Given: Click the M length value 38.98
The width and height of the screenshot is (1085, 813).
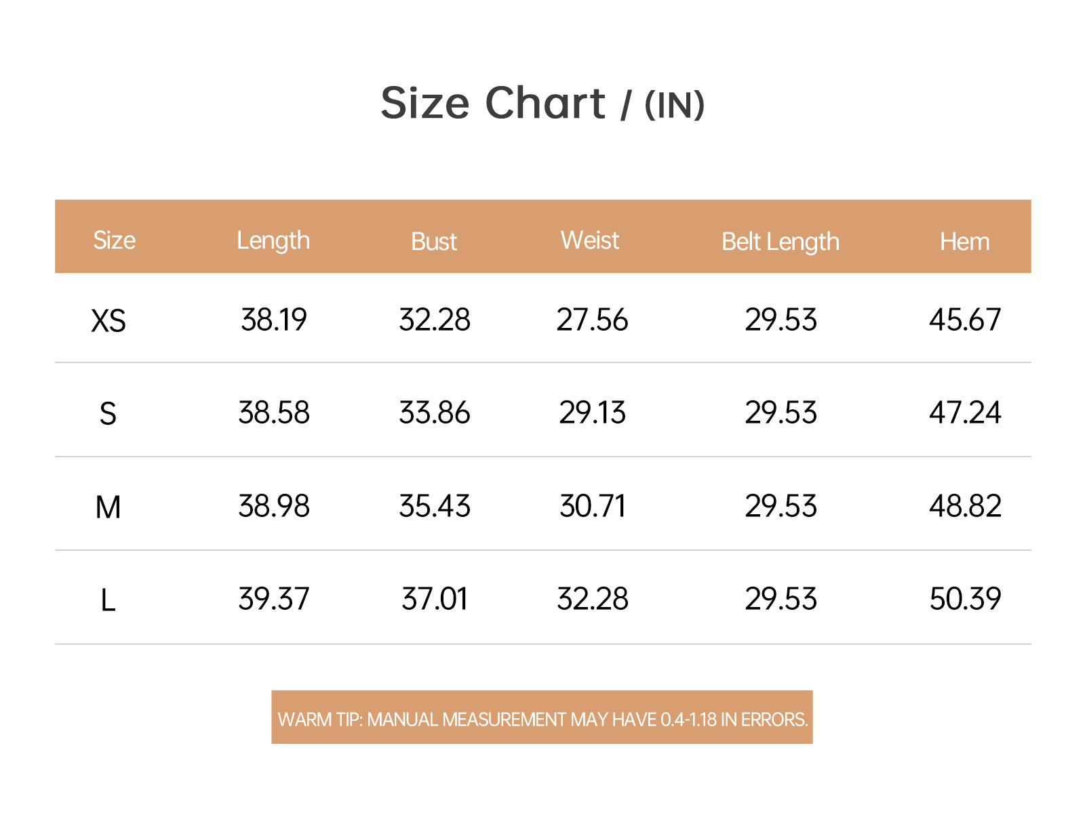Looking at the screenshot, I should point(274,507).
